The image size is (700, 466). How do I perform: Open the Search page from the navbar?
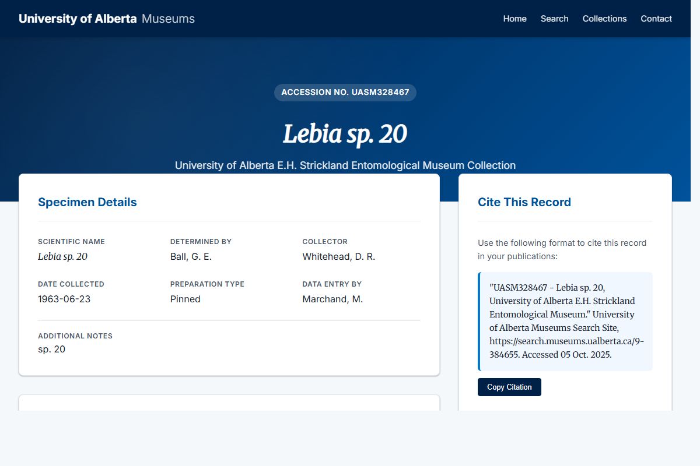(554, 19)
